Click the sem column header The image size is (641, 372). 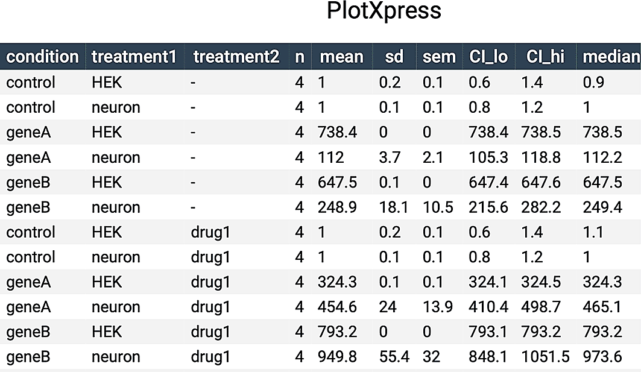click(439, 57)
